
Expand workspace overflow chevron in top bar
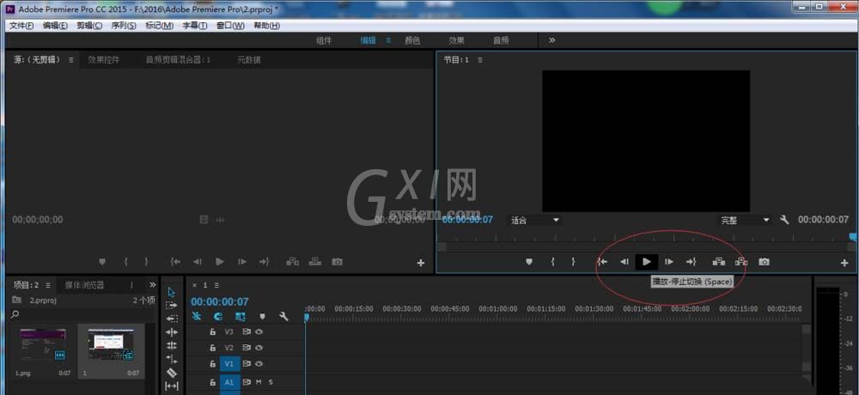552,40
